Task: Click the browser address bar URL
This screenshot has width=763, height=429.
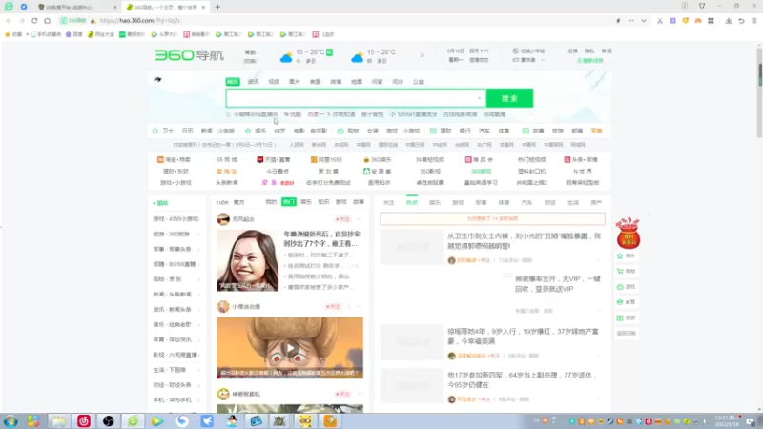Action: pos(140,21)
